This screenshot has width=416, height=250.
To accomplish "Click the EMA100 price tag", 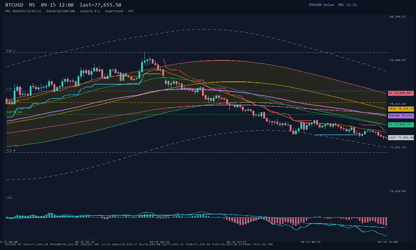I will click(401, 116).
